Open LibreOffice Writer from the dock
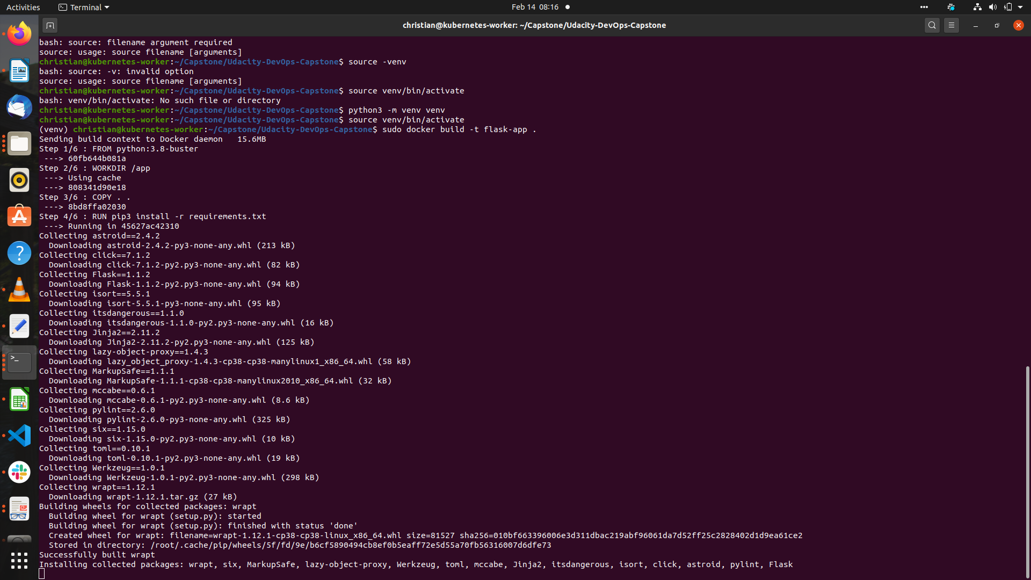 coord(19,71)
